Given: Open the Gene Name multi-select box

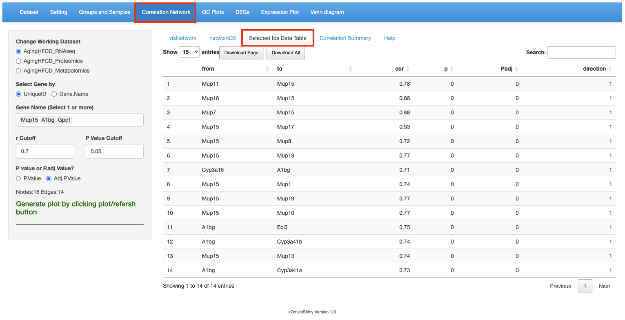Looking at the screenshot, I should [x=80, y=120].
